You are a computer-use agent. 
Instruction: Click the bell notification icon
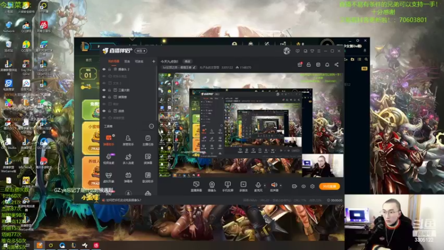click(327, 64)
